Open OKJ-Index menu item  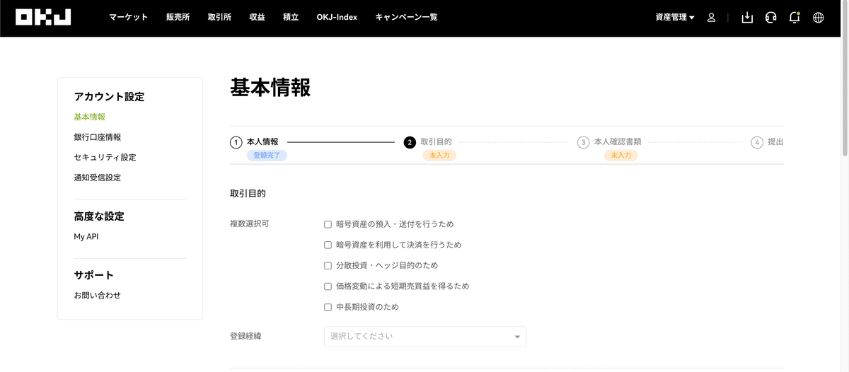click(337, 18)
